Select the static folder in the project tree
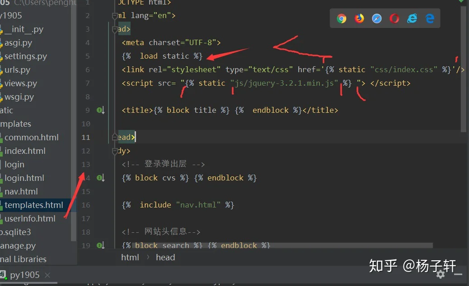 (x=7, y=110)
